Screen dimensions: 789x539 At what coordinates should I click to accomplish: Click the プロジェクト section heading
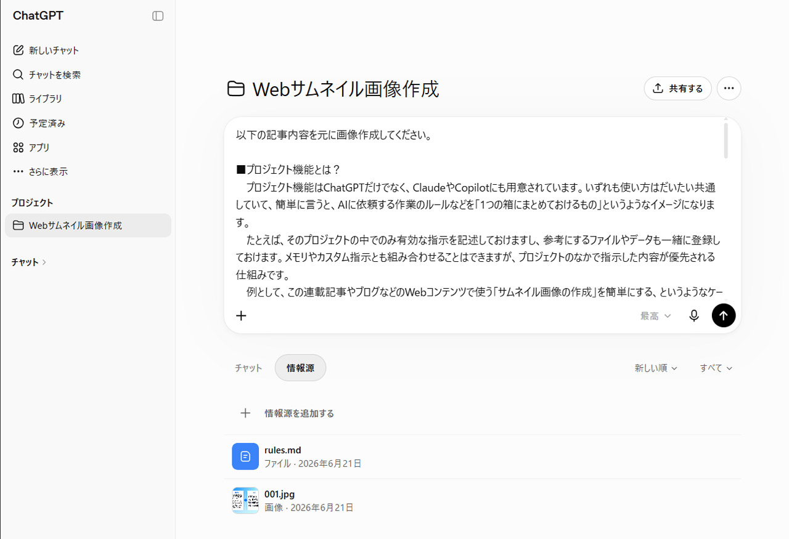32,203
